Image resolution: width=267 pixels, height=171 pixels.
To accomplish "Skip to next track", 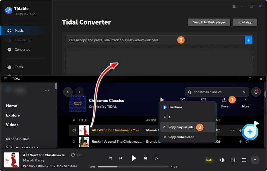I will (146, 158).
